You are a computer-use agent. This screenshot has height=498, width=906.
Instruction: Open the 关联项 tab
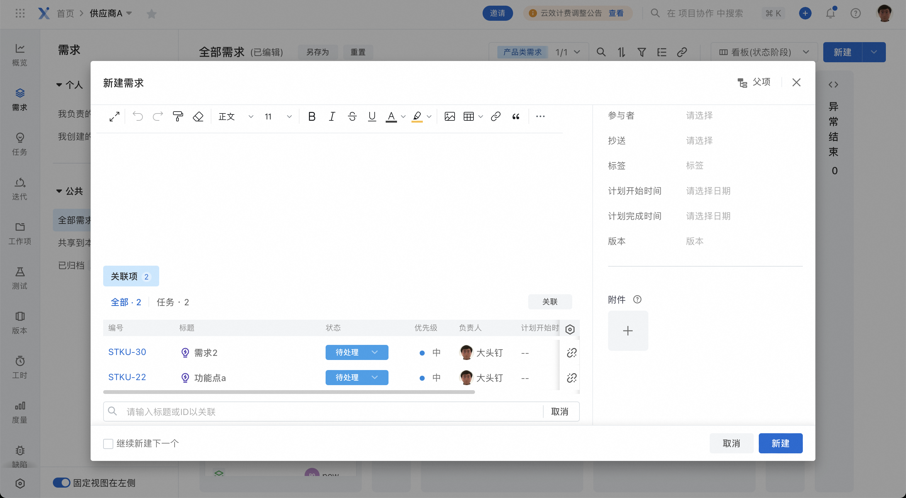pos(131,276)
